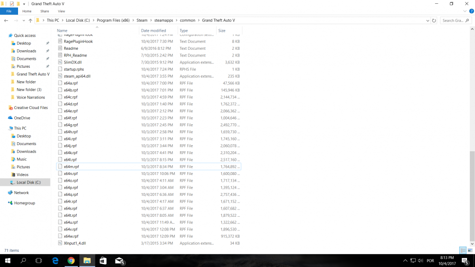Select This PC in navigation pane
The image size is (475, 267).
coord(20,128)
